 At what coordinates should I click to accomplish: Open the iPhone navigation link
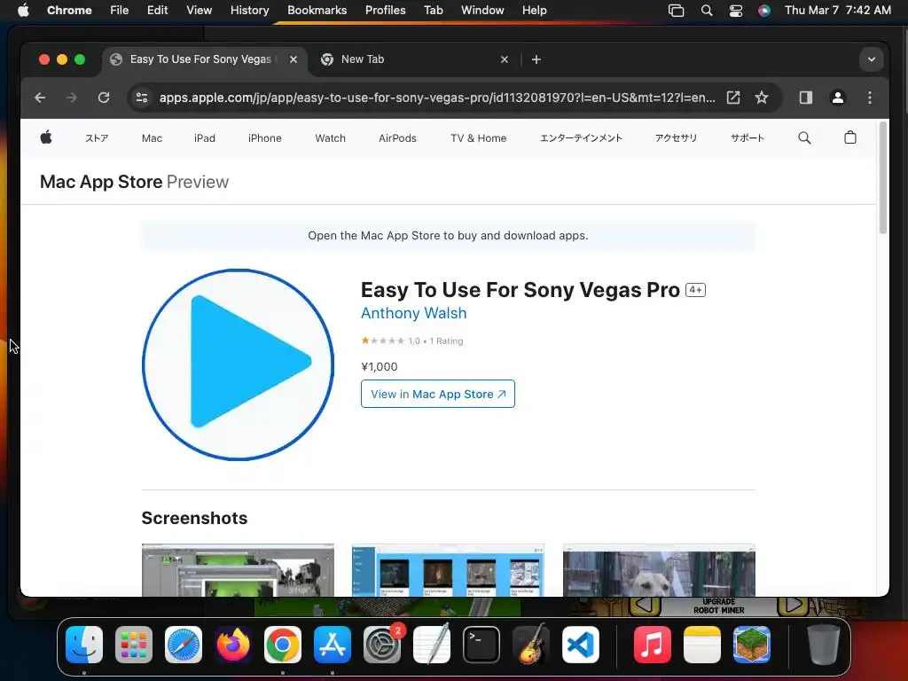tap(264, 138)
